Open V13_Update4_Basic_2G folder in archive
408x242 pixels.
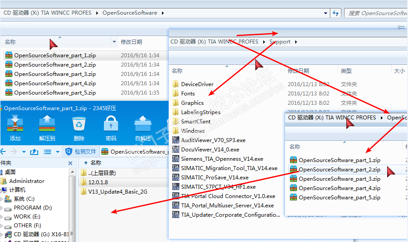tap(114, 192)
